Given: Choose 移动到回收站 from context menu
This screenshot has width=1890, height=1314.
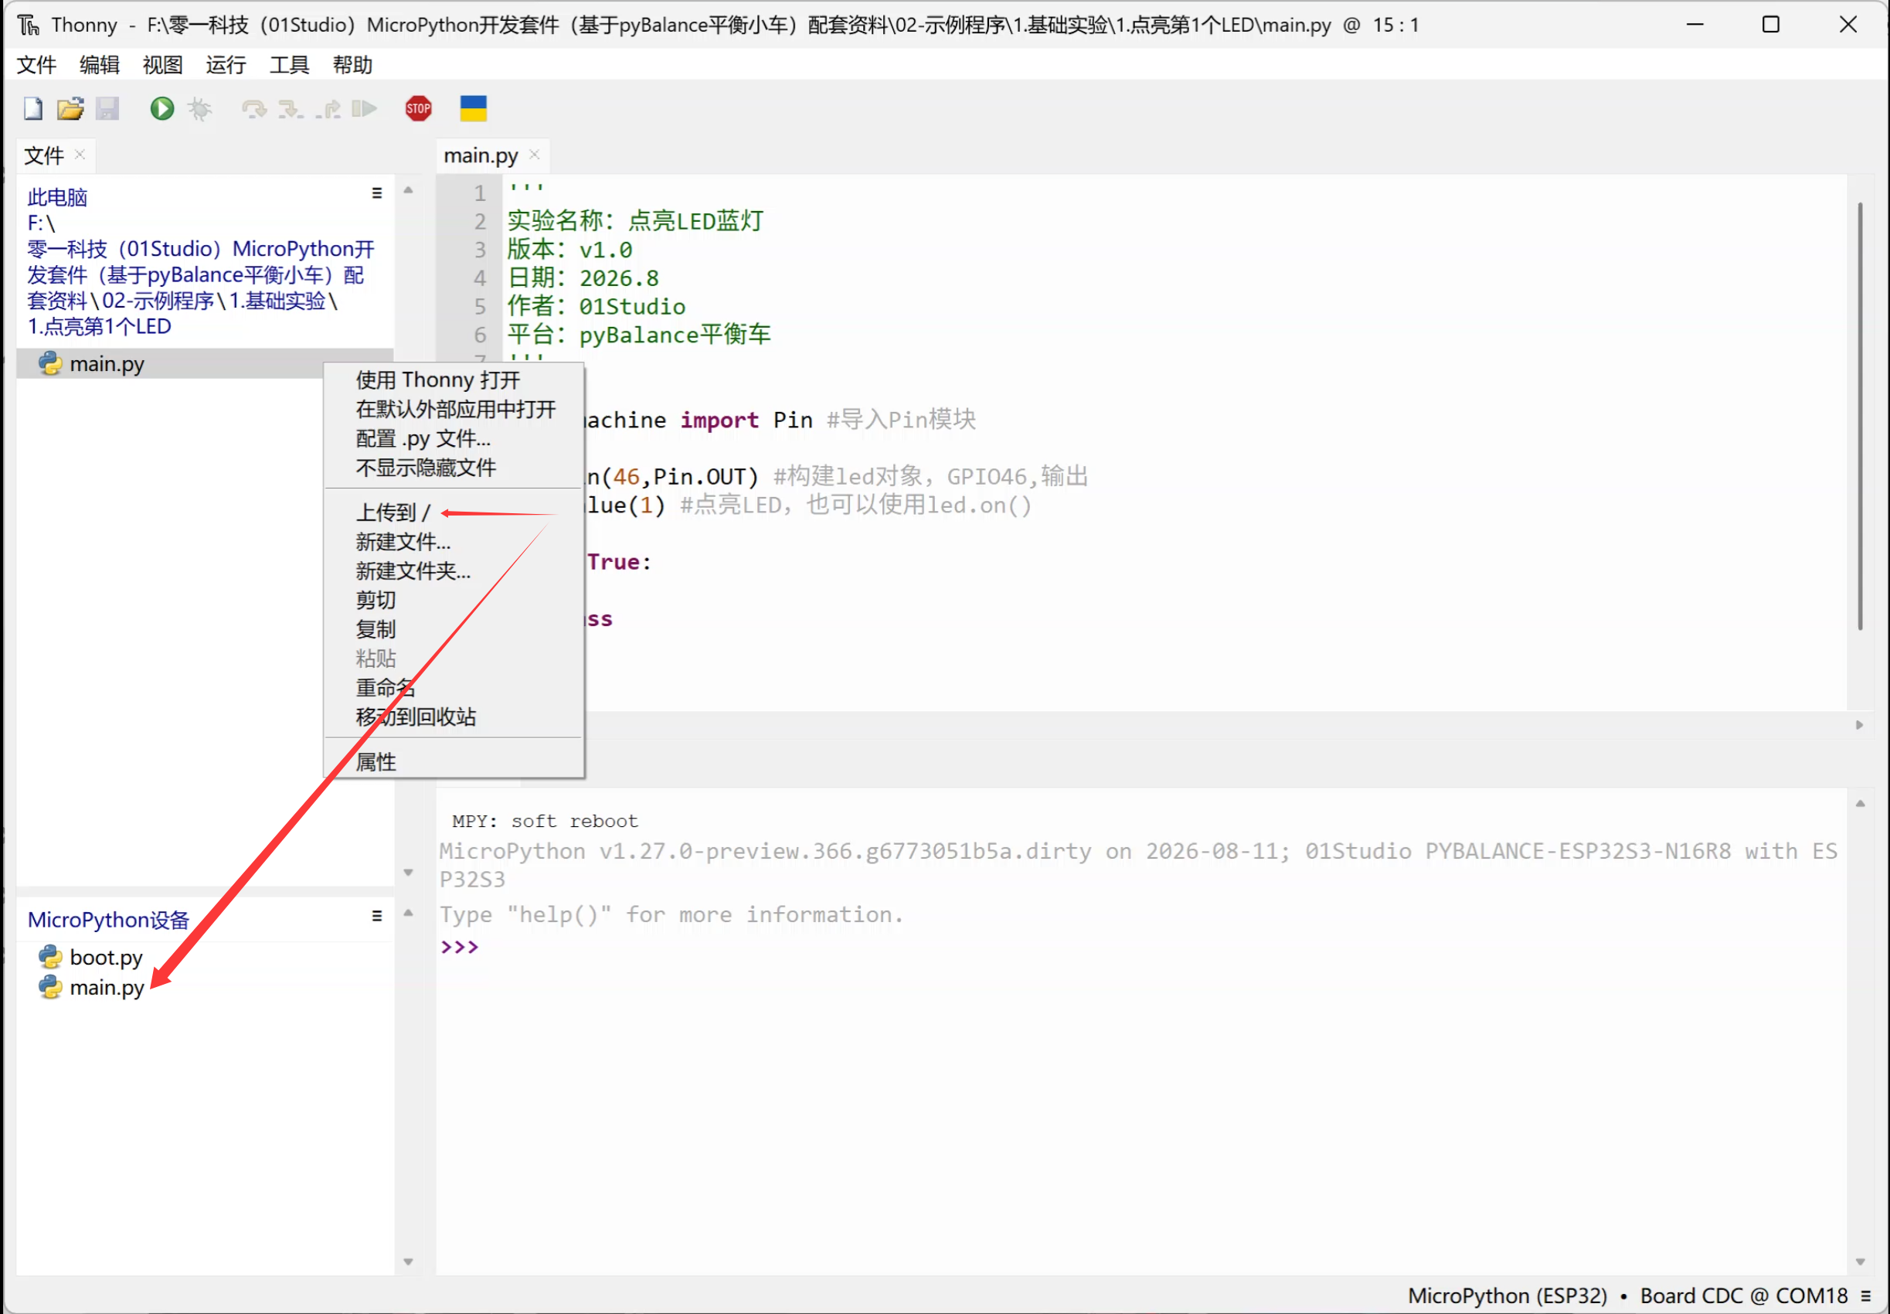Looking at the screenshot, I should click(454, 717).
